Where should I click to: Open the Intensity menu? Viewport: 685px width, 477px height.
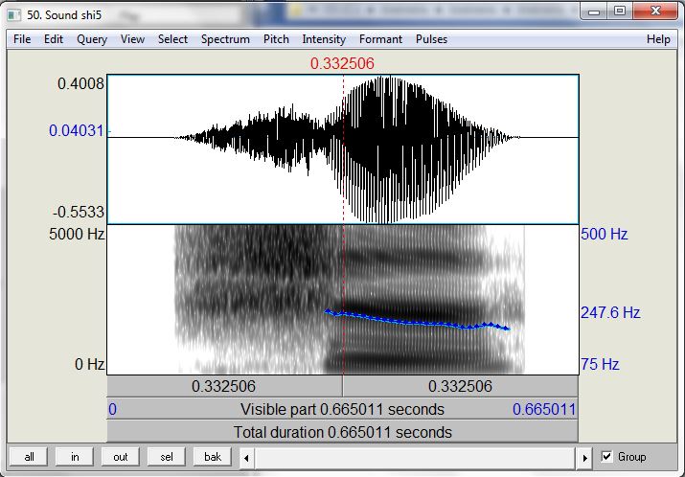[x=324, y=39]
